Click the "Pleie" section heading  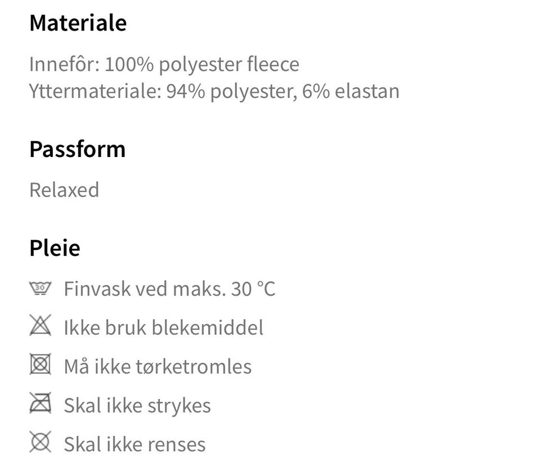coord(55,248)
